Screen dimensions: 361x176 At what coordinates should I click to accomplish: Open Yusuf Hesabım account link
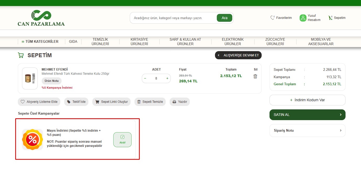point(314,18)
